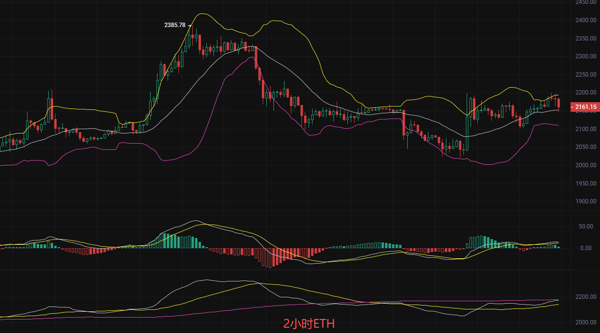Click the 2350.00 price axis label
This screenshot has height=333, width=600.
pos(586,39)
